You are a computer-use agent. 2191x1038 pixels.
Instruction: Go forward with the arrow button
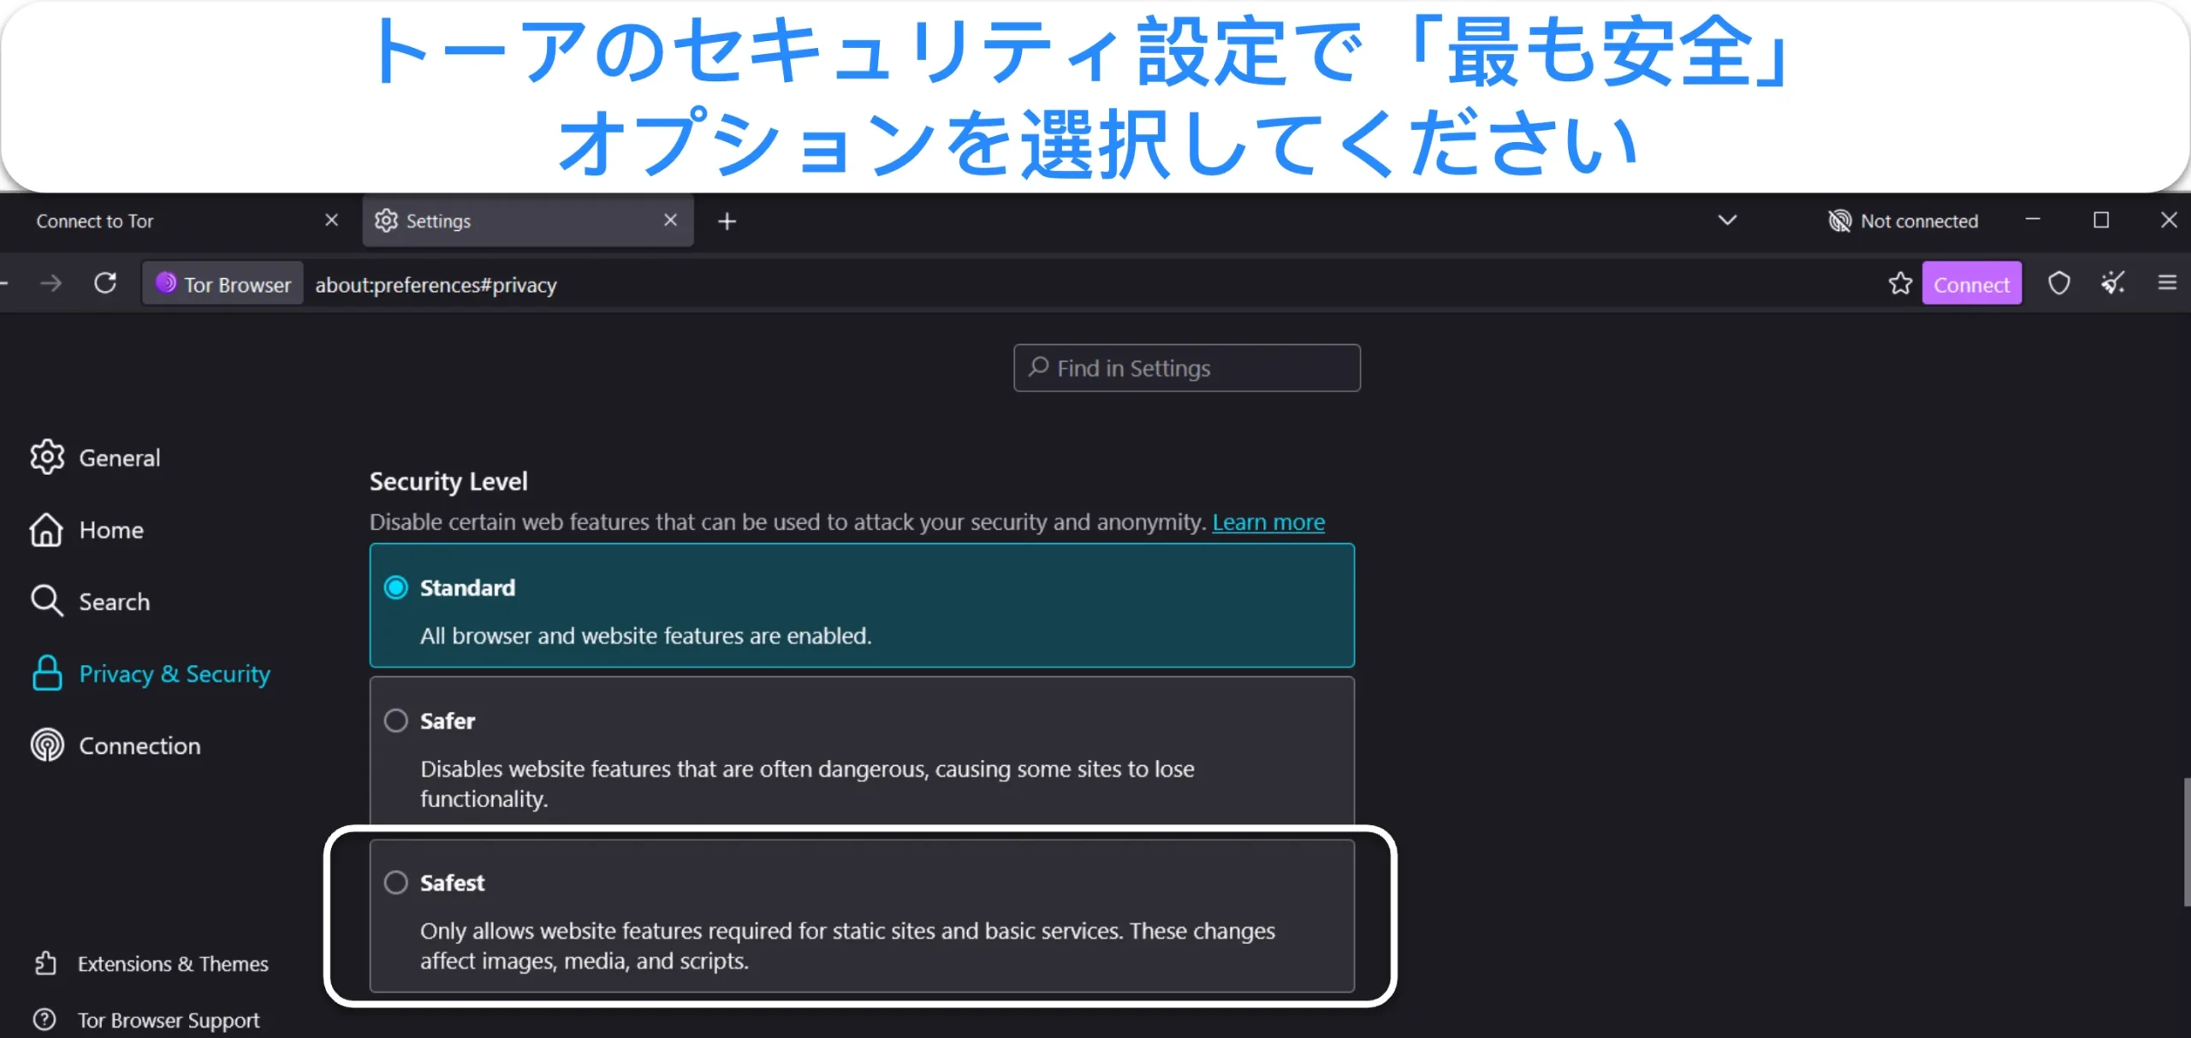pos(50,283)
